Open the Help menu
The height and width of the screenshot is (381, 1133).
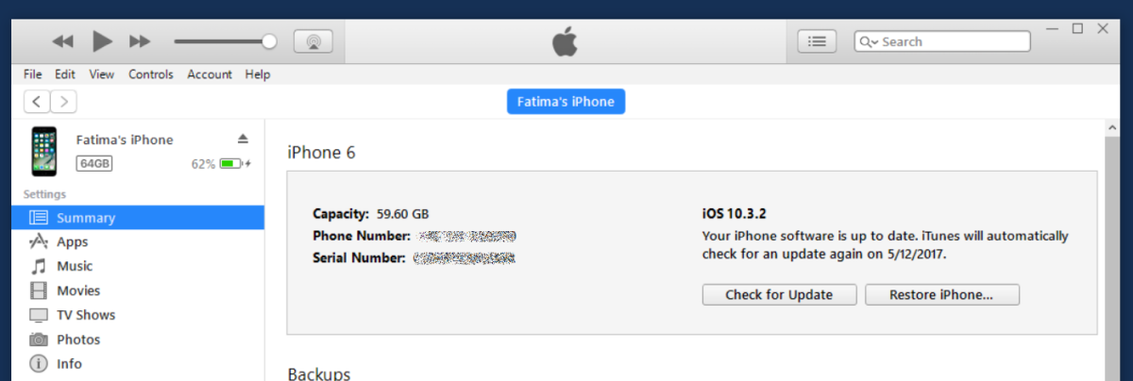[x=258, y=75]
